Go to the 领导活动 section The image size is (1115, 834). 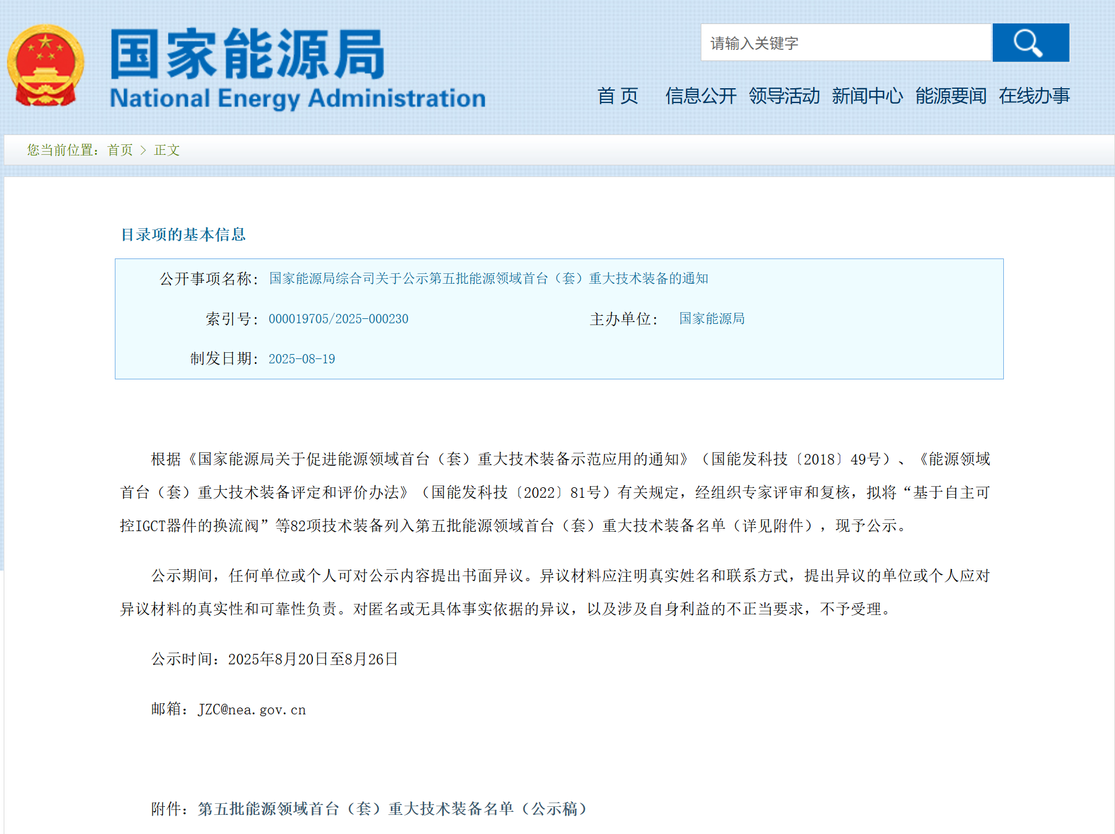coord(784,96)
